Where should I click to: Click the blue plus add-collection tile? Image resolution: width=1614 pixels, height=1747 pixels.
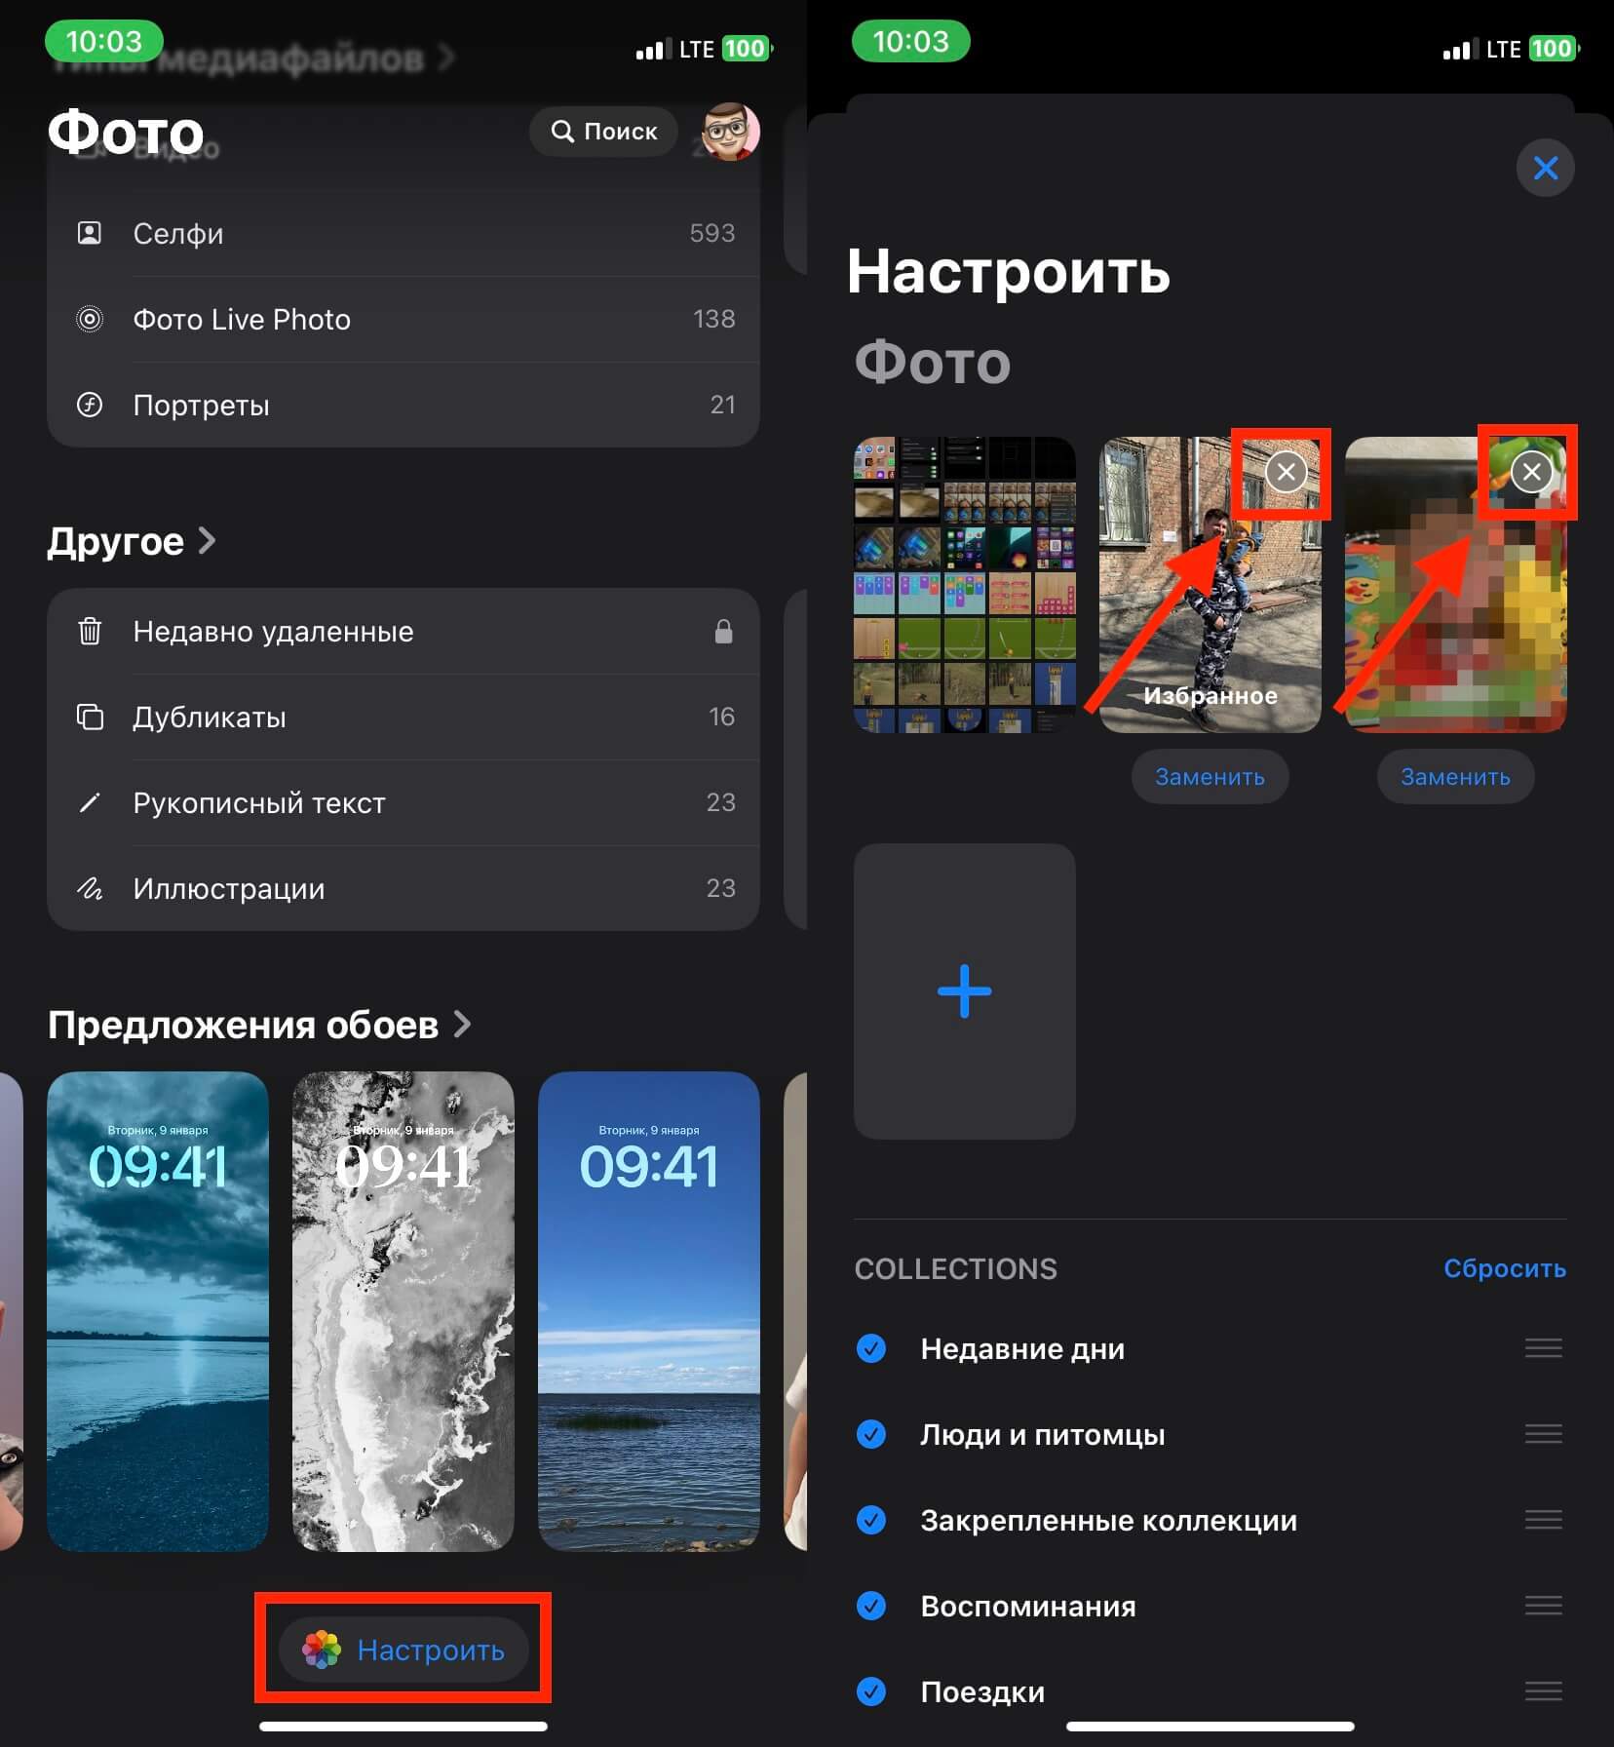click(x=964, y=990)
